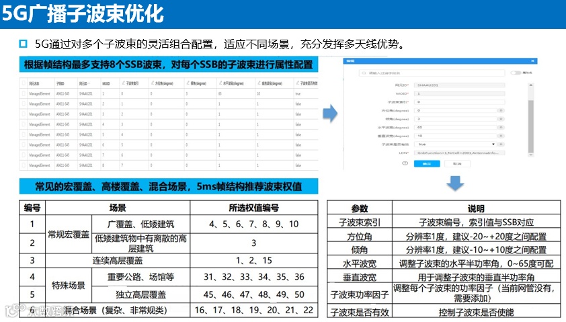Click the edit dialog vertical scrollbar thumb
Viewport: 566px width, 322px height.
[x=530, y=126]
